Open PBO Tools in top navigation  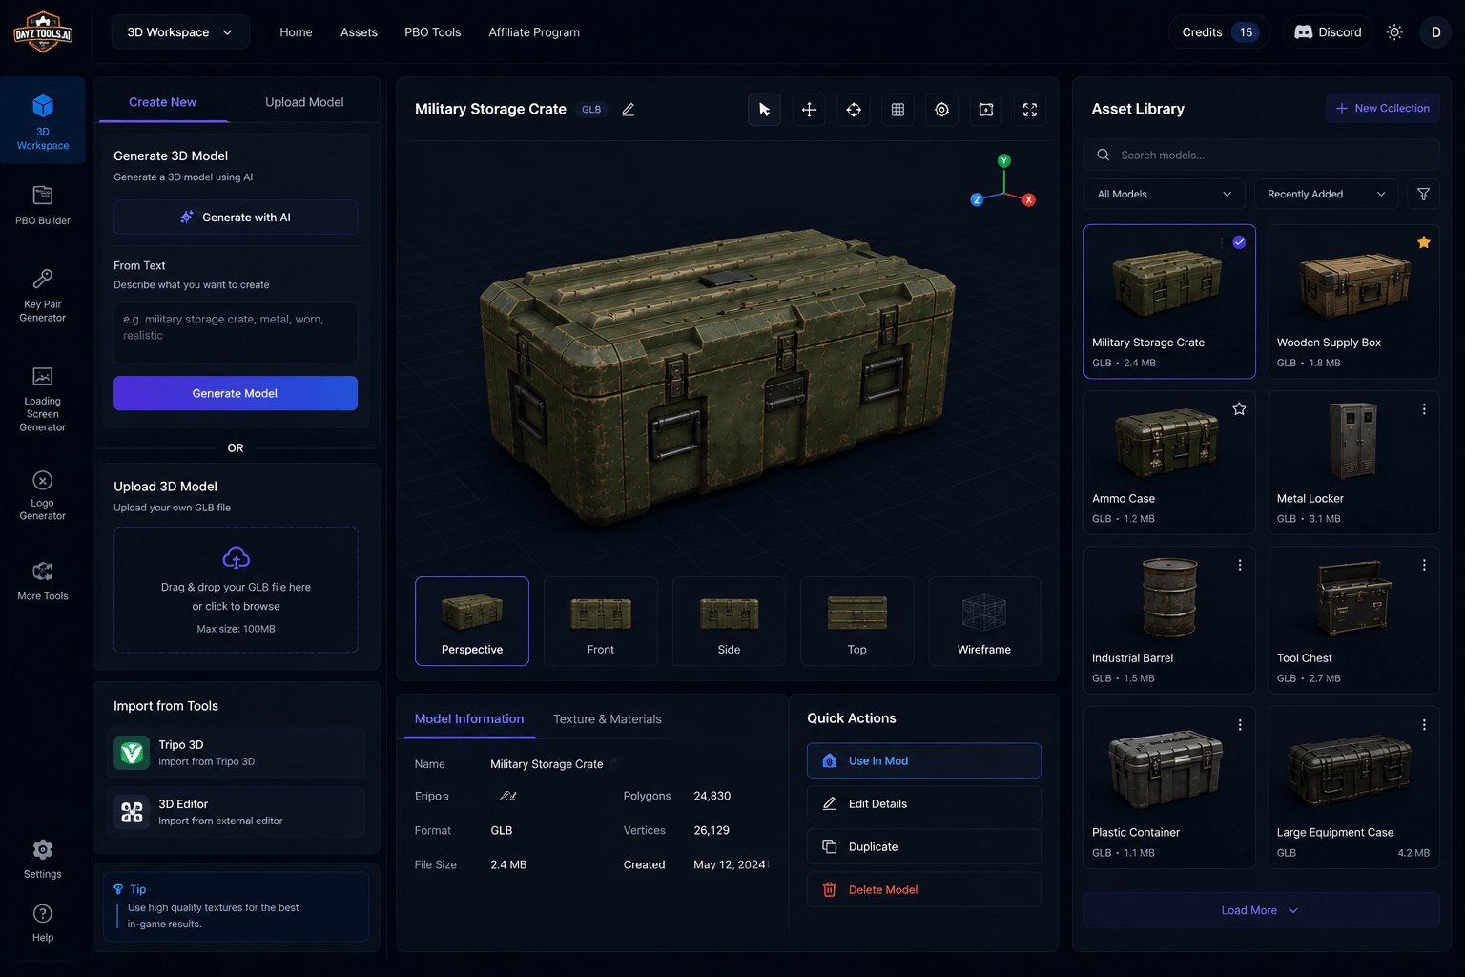432,32
